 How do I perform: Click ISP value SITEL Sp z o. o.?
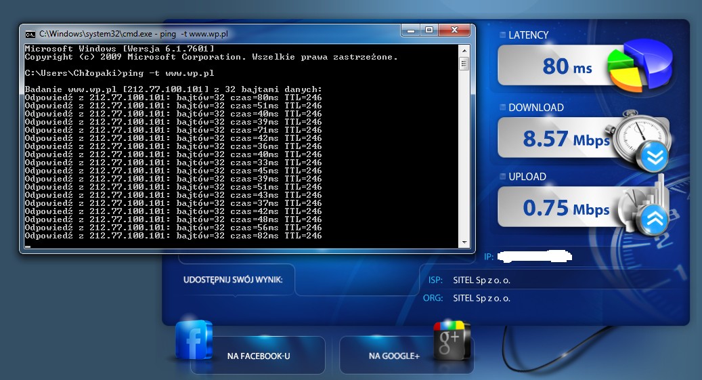pos(481,280)
